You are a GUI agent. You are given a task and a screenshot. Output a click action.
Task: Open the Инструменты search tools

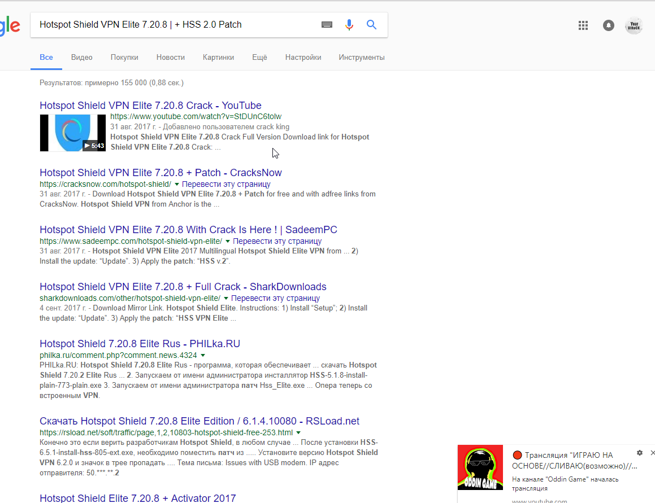click(362, 57)
